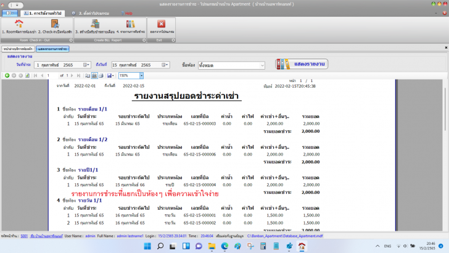The image size is (449, 253).
Task: Go to next report page
Action: tap(72, 75)
